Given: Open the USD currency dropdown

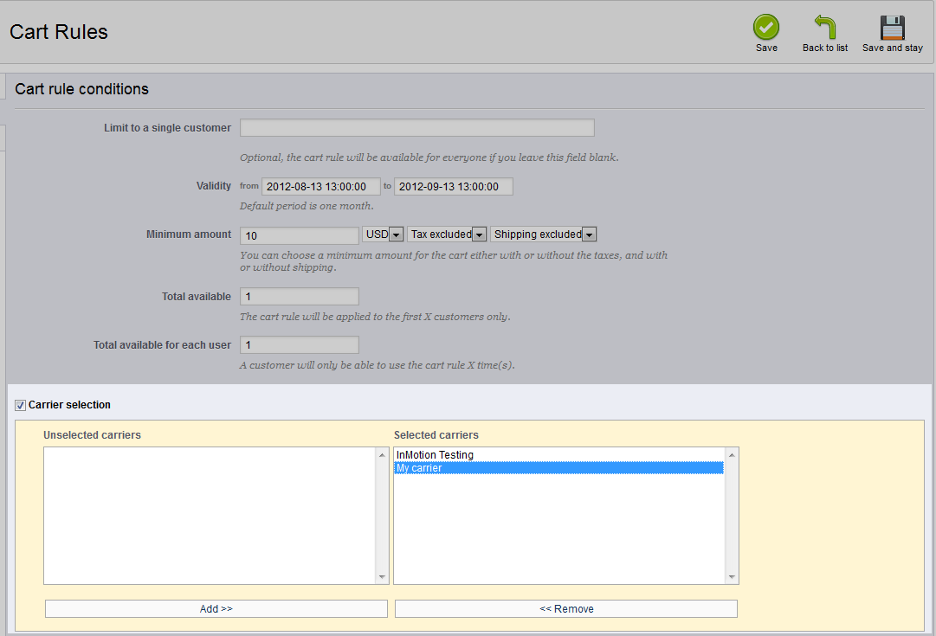Looking at the screenshot, I should click(x=383, y=234).
